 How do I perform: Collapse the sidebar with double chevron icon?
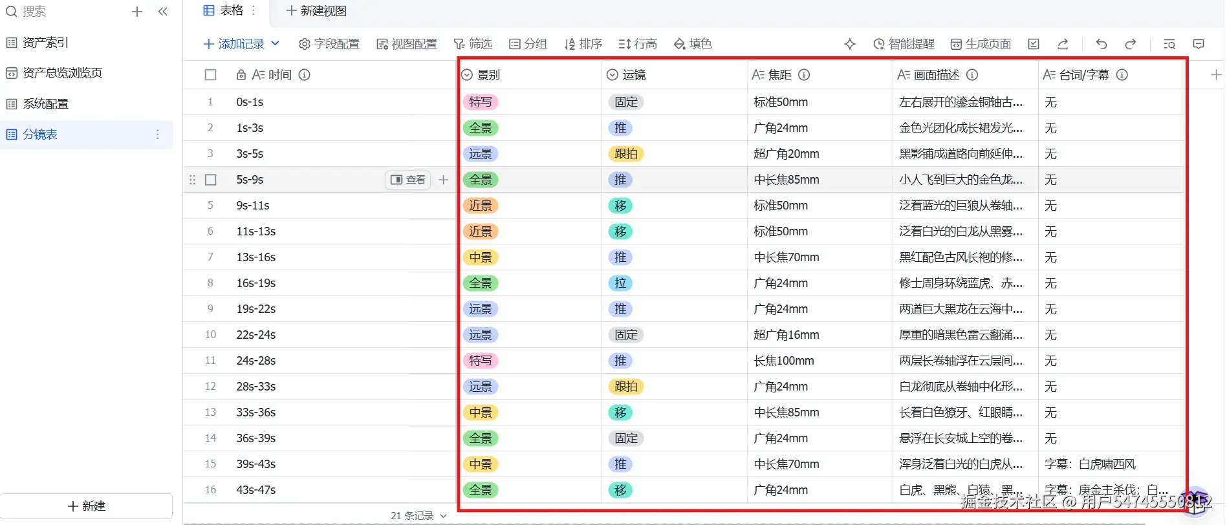(163, 12)
